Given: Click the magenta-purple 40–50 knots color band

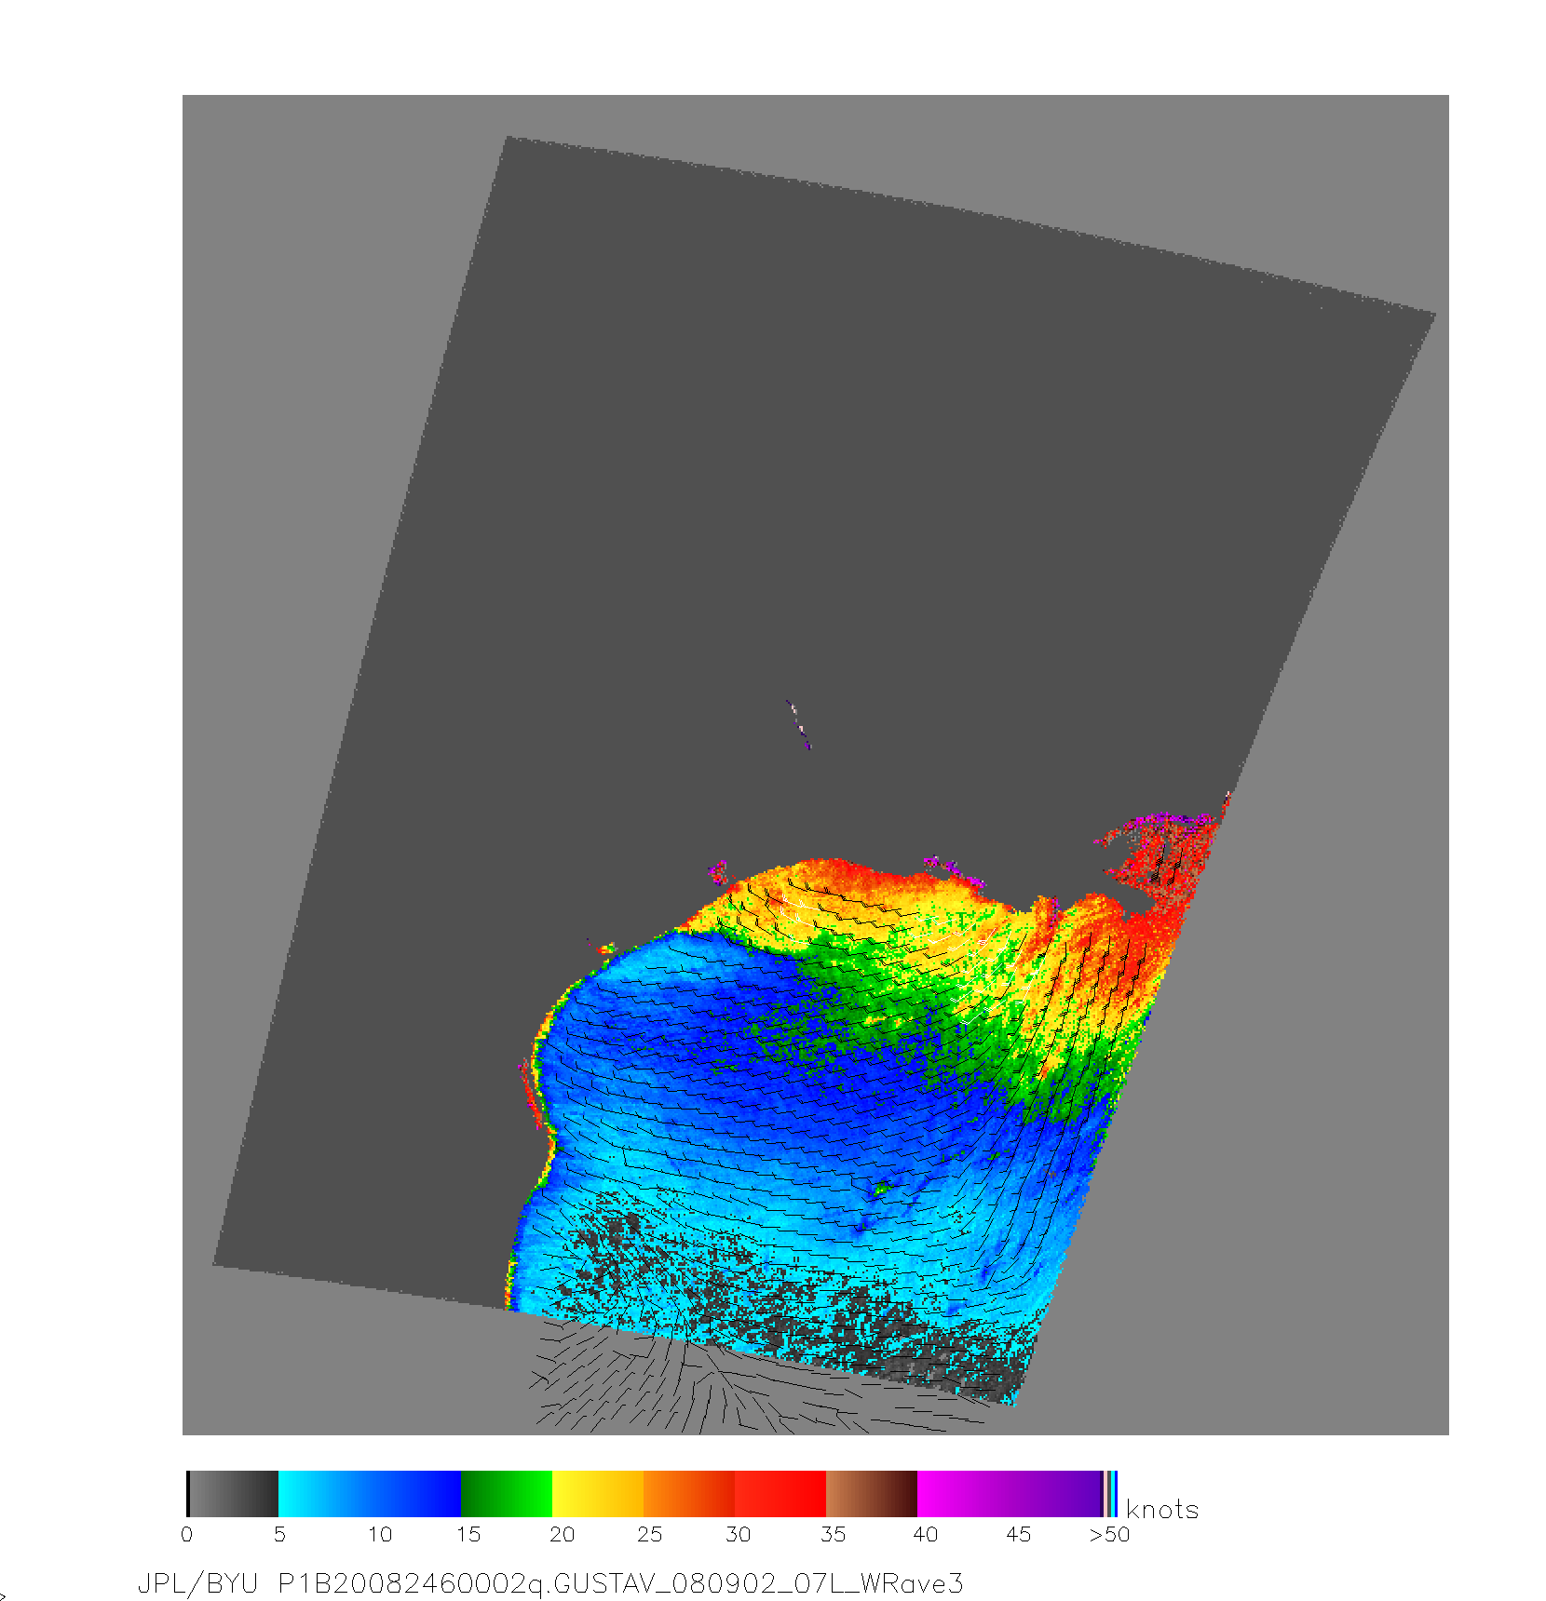Looking at the screenshot, I should pos(1010,1494).
